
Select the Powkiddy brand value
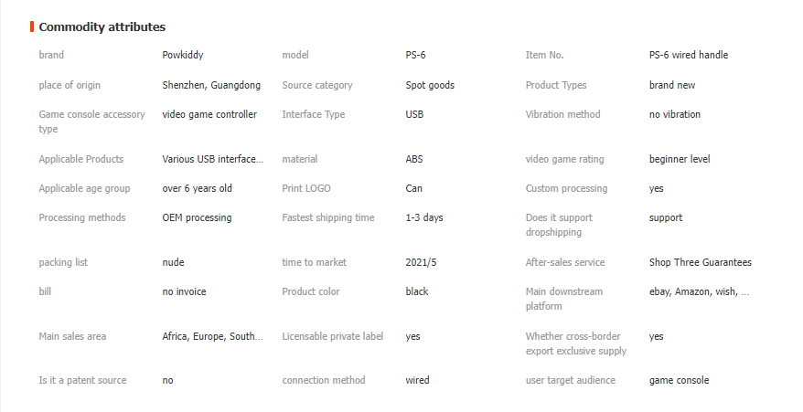click(x=183, y=56)
